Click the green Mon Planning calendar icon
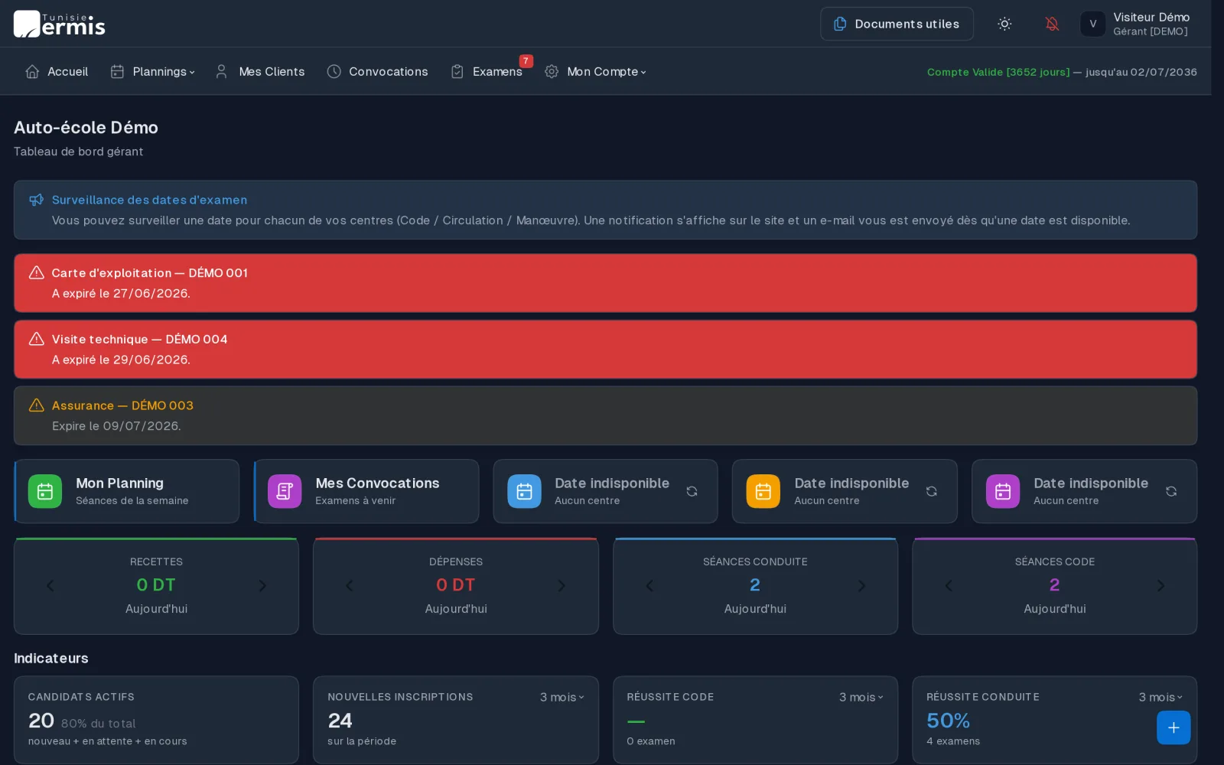 click(45, 491)
